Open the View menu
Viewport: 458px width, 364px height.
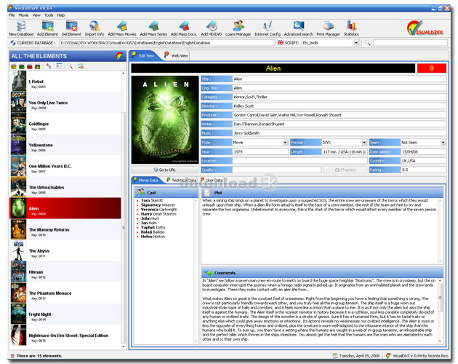pyautogui.click(x=36, y=15)
